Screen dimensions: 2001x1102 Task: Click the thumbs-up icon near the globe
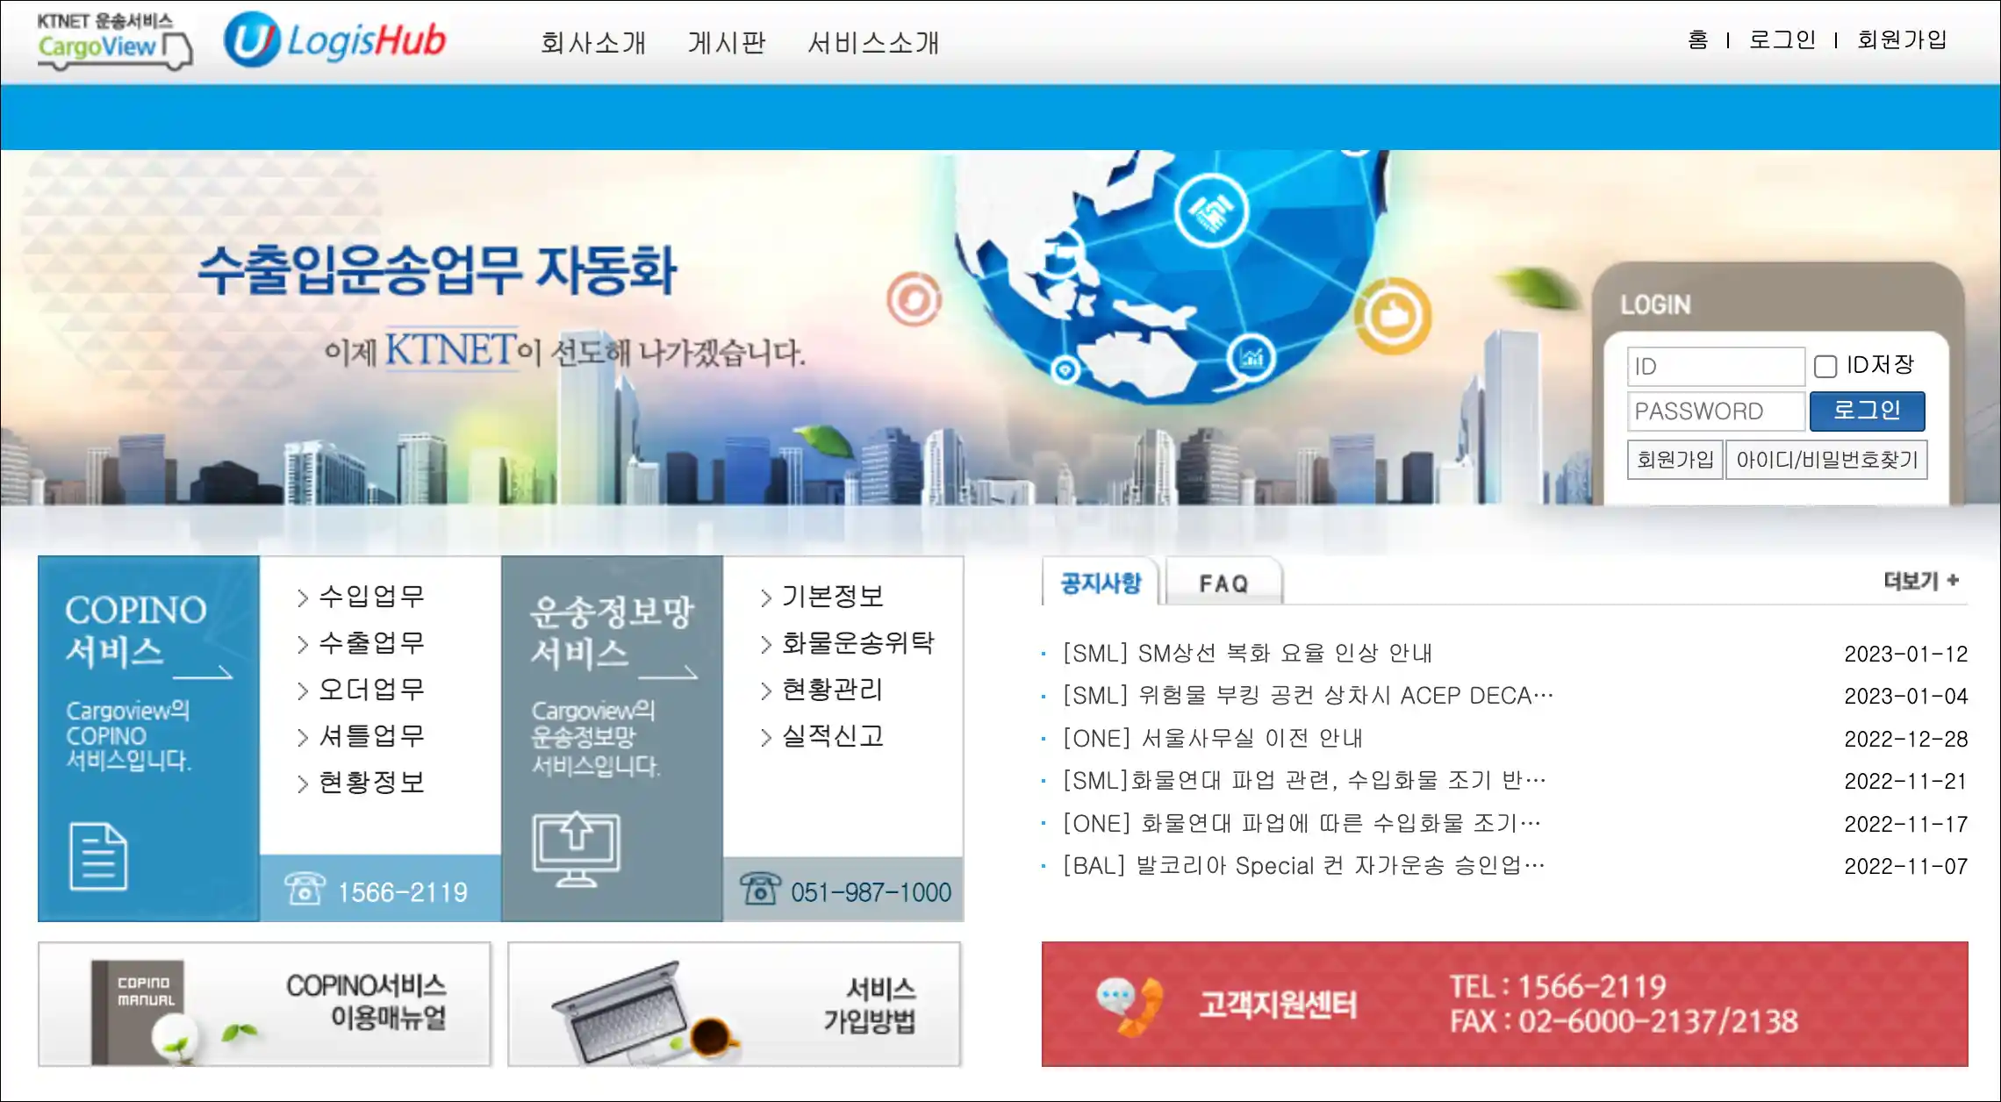point(1393,316)
